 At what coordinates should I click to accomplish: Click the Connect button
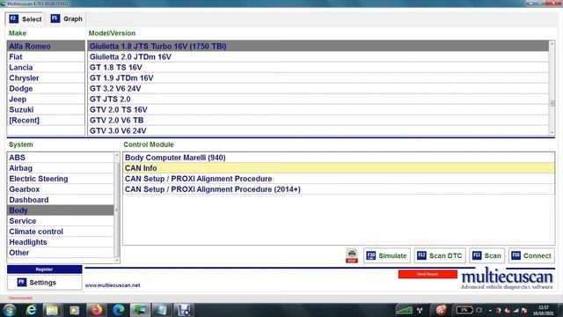coord(531,255)
